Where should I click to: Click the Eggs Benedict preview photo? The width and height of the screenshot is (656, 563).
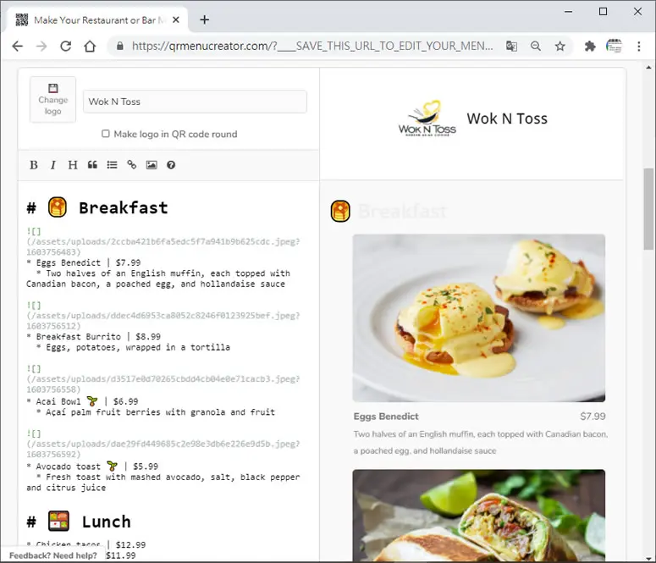478,318
